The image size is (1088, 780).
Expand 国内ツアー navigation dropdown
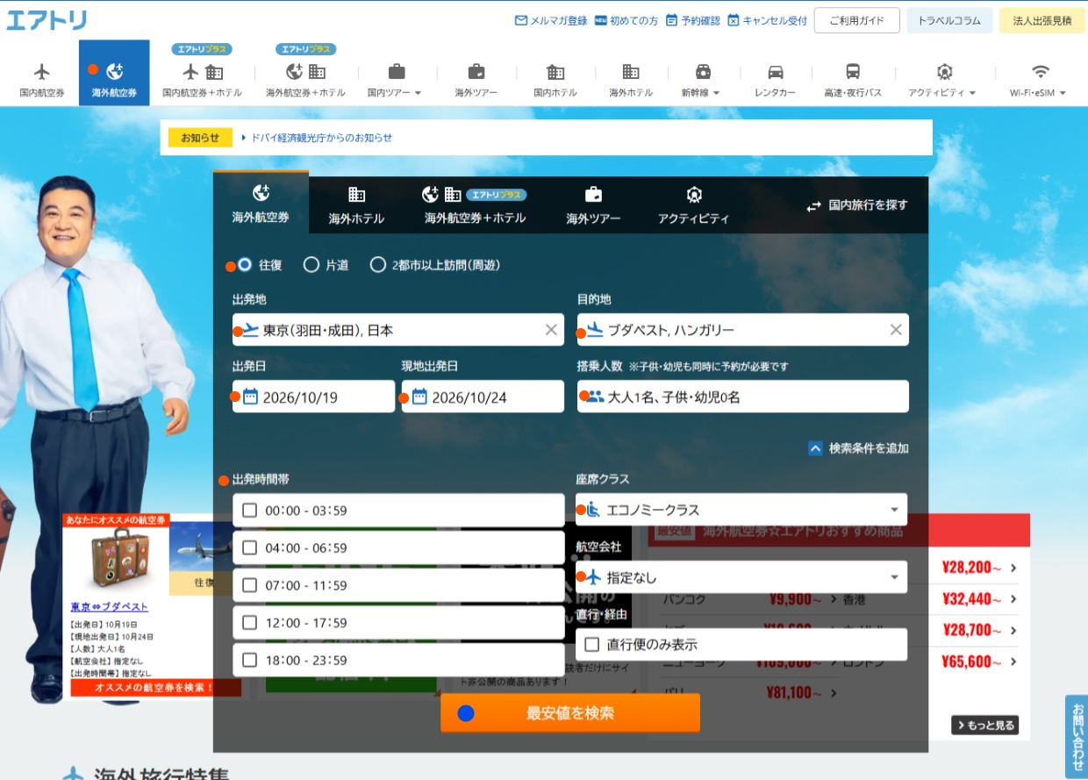(x=395, y=79)
